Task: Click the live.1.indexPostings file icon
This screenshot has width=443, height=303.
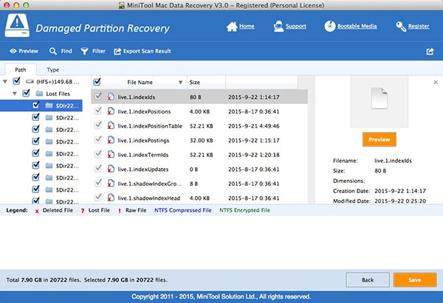Action: tap(111, 140)
